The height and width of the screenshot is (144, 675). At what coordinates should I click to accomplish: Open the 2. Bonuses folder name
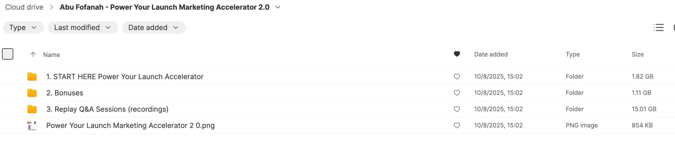[65, 93]
